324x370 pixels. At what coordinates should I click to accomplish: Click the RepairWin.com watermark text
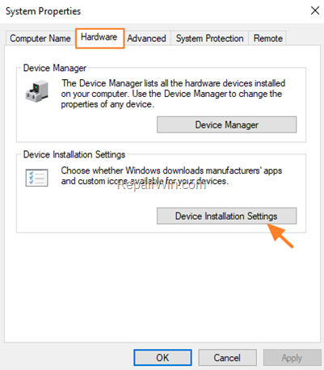coord(162,185)
